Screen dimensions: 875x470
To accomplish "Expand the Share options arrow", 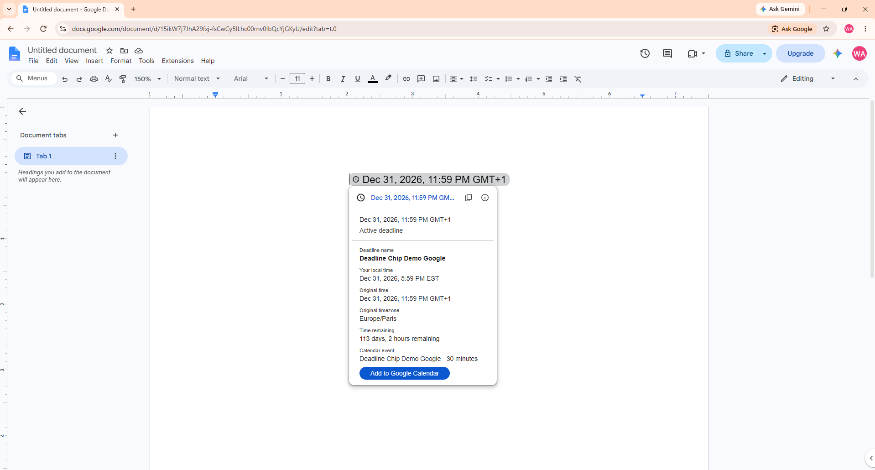I will point(765,53).
